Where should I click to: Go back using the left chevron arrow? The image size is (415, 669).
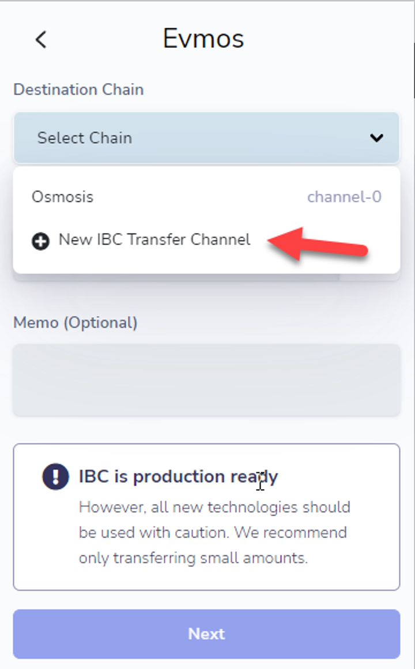point(40,40)
